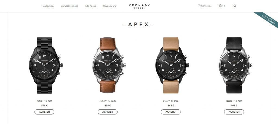Click the Livraison et renvoi gratuits banner
This screenshot has width=278, height=124.
(x=268, y=19)
